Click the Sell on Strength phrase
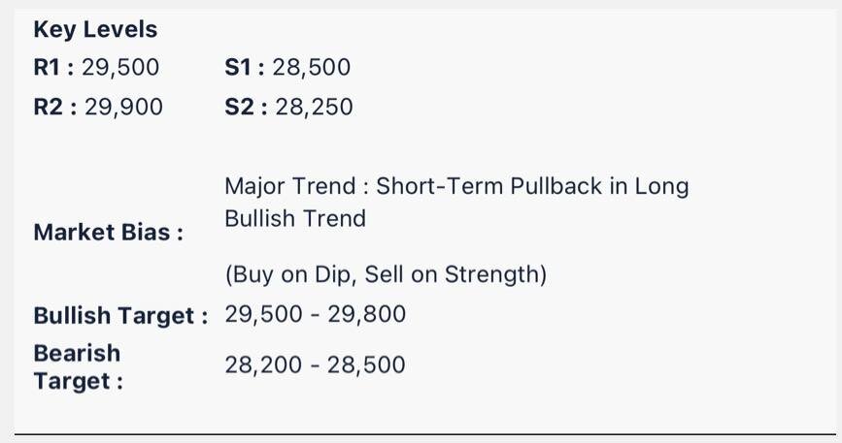Screen dimensions: 842x443 click(x=455, y=274)
